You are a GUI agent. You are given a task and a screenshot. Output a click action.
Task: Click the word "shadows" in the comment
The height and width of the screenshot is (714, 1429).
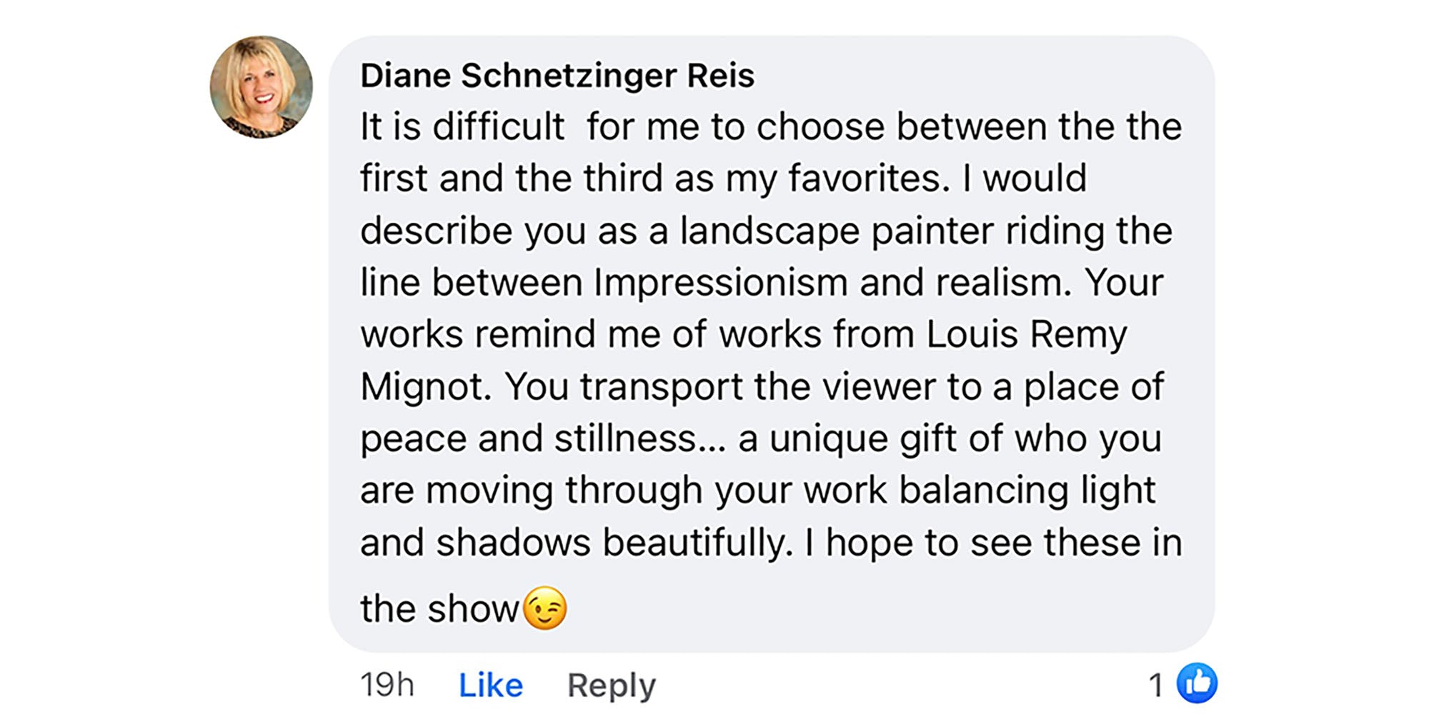click(x=513, y=543)
